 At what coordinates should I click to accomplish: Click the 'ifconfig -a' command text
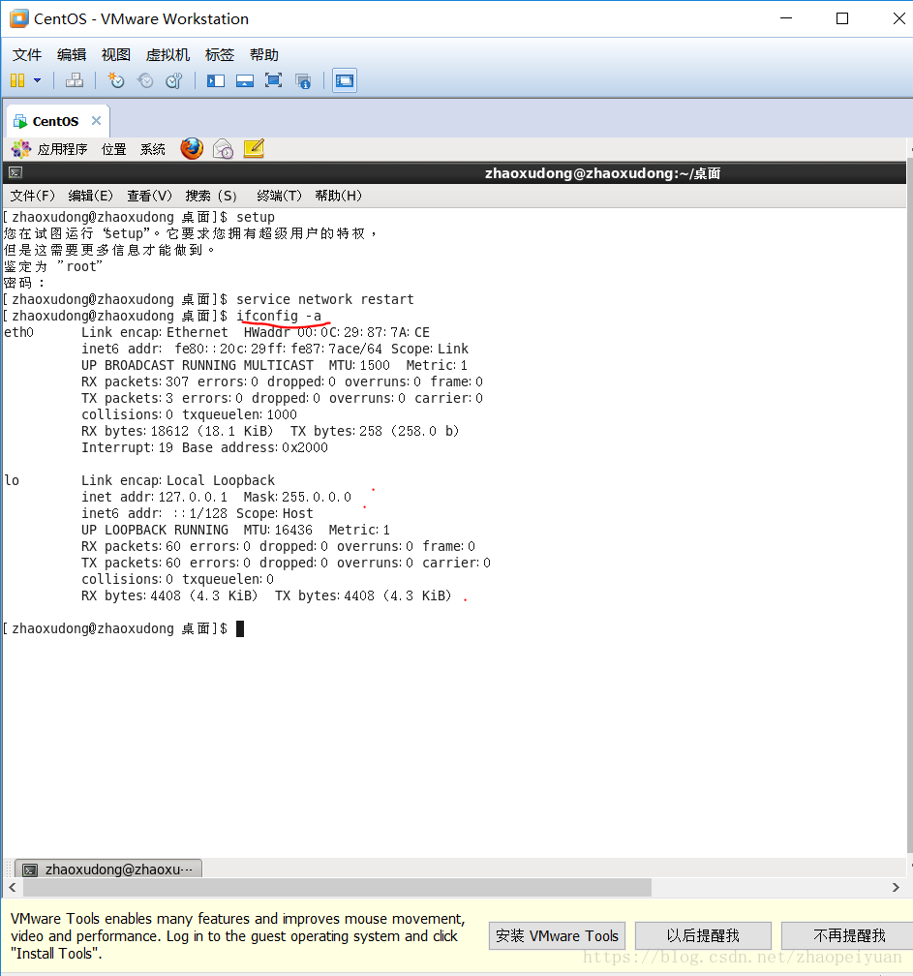(279, 316)
